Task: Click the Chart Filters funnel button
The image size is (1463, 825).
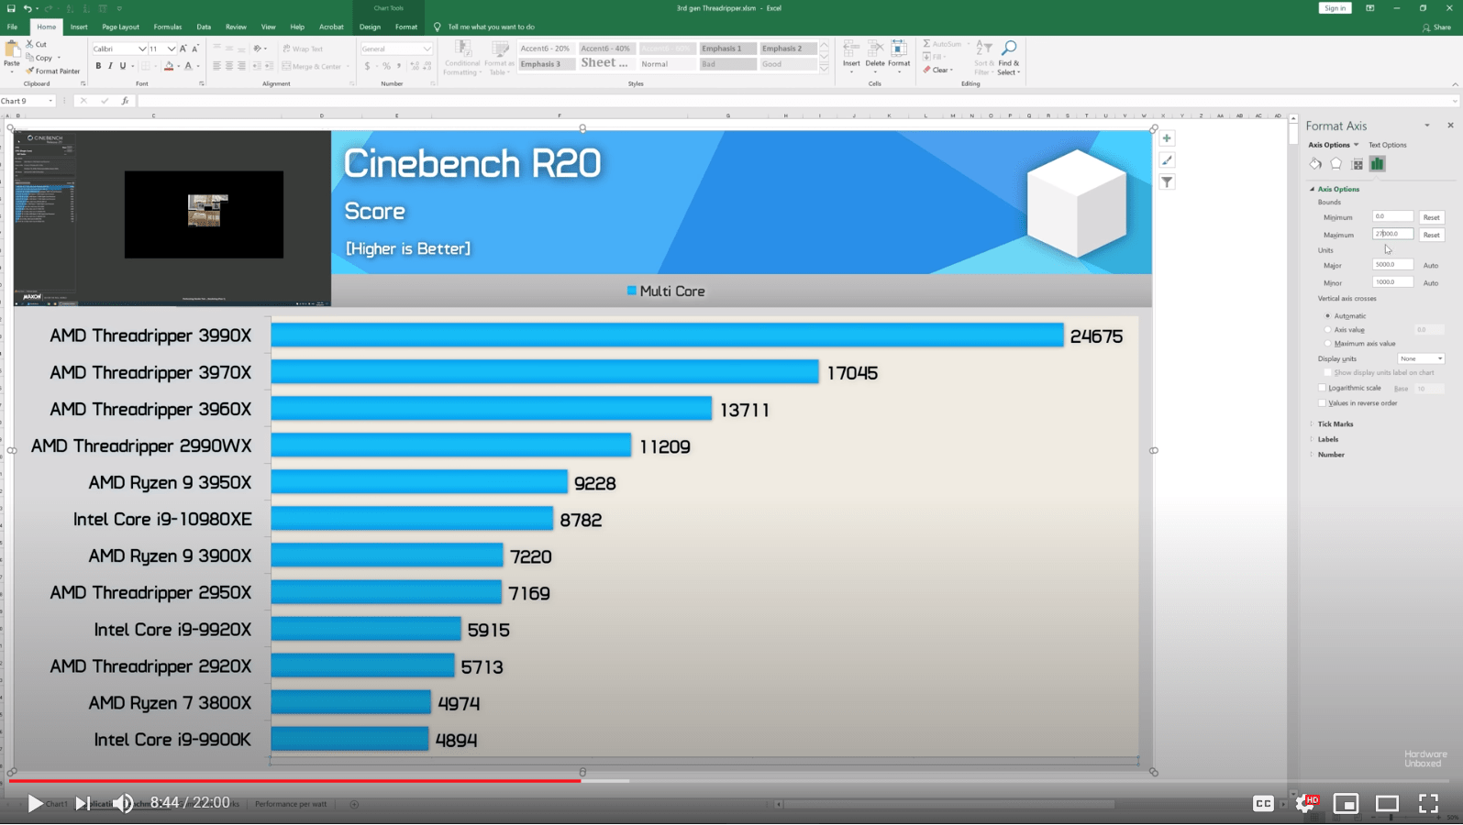Action: (1167, 182)
